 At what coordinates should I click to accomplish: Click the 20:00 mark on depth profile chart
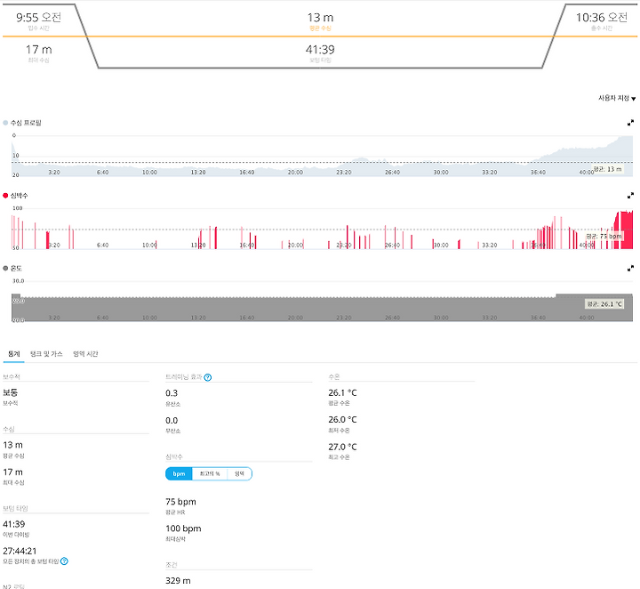point(295,173)
